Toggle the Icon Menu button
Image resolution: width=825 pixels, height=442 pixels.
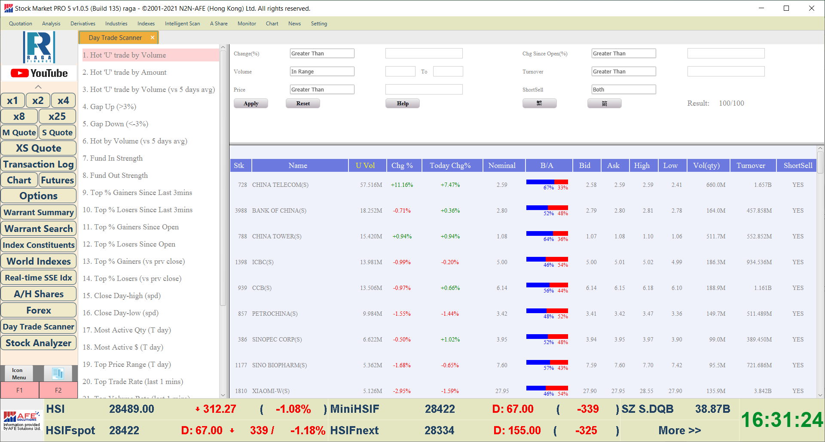18,373
